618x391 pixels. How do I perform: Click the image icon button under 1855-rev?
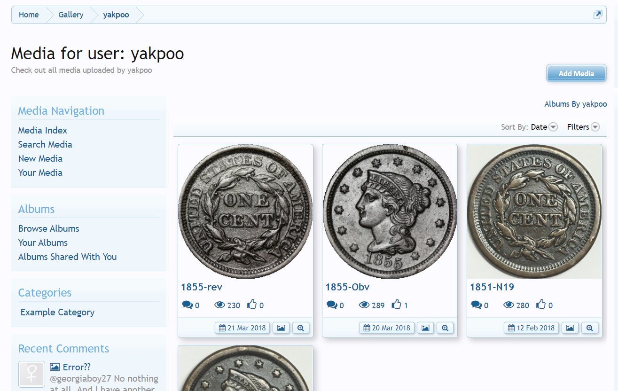pos(281,328)
